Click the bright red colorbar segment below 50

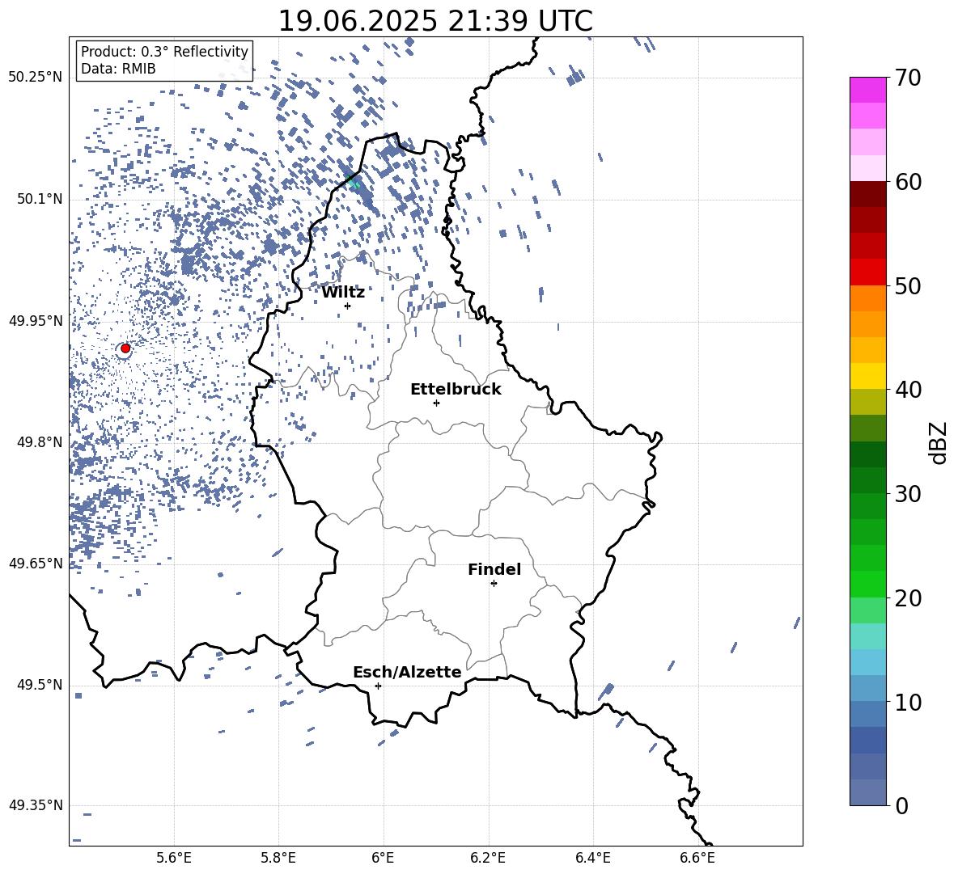click(867, 272)
